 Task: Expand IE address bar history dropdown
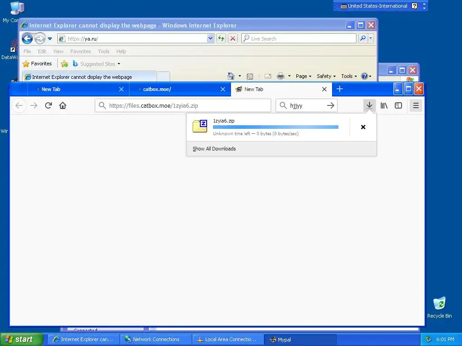(210, 39)
